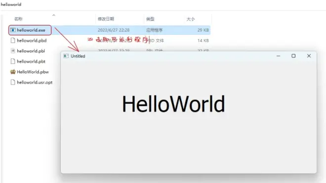Click the 14 KB size of helloworld.pbd
The height and width of the screenshot is (183, 326).
pos(203,41)
